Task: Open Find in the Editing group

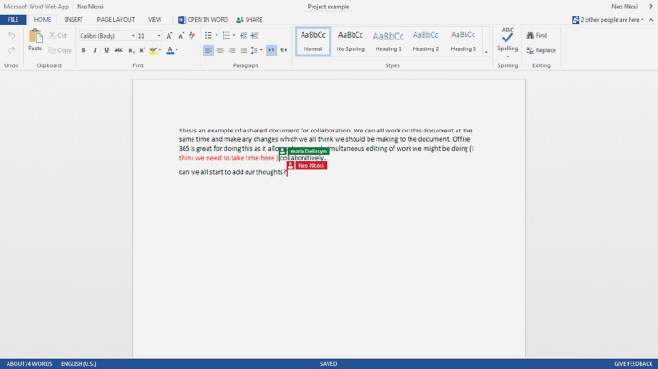Action: click(537, 36)
